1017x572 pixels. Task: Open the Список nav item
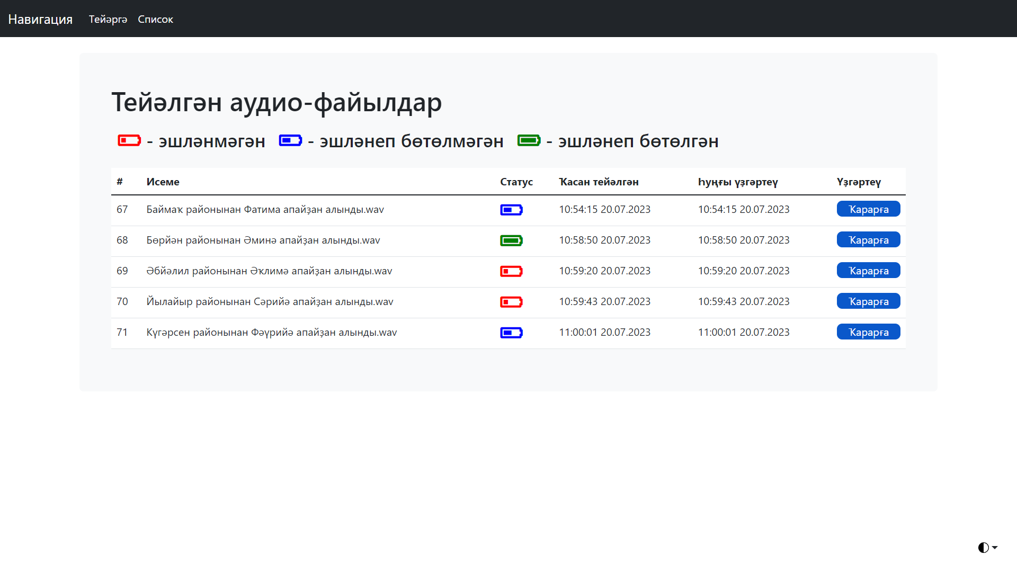tap(155, 19)
